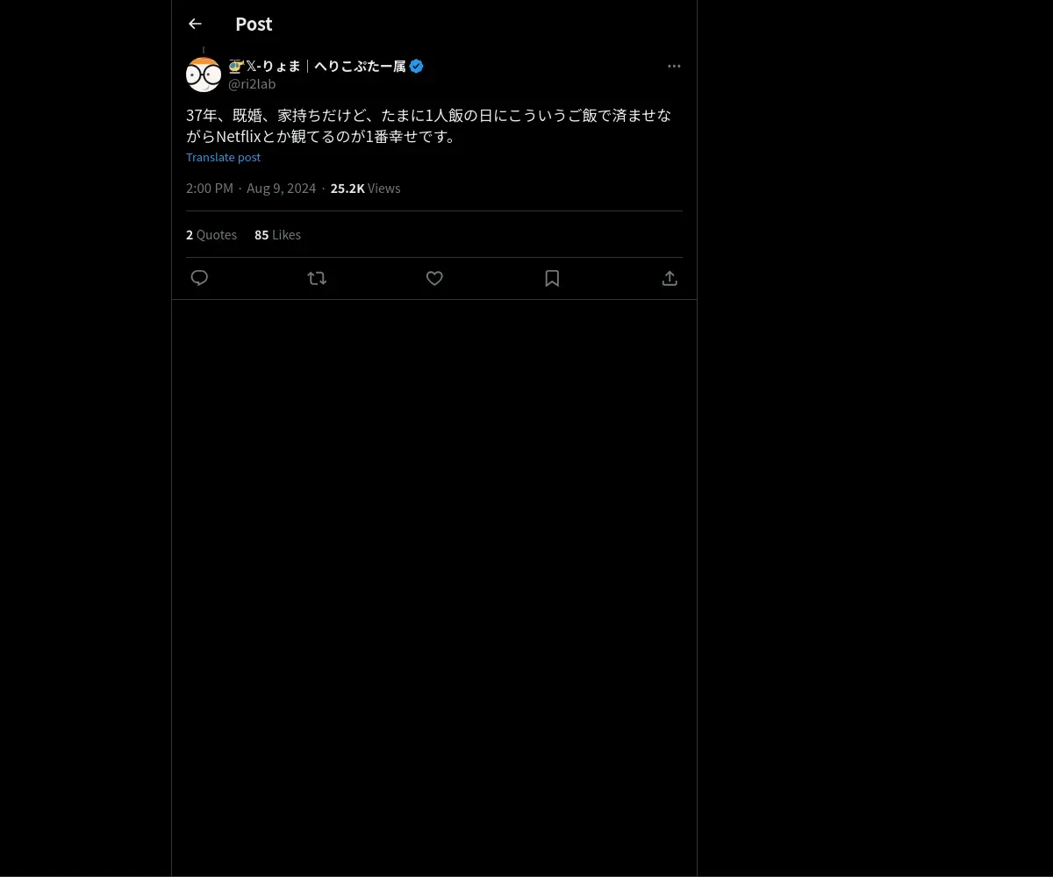This screenshot has width=1053, height=877.
Task: Like the post with the heart icon
Action: (x=434, y=278)
